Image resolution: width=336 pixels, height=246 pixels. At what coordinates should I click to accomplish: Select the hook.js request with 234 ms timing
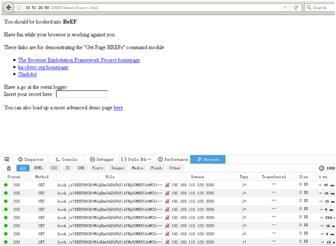pos(168,218)
